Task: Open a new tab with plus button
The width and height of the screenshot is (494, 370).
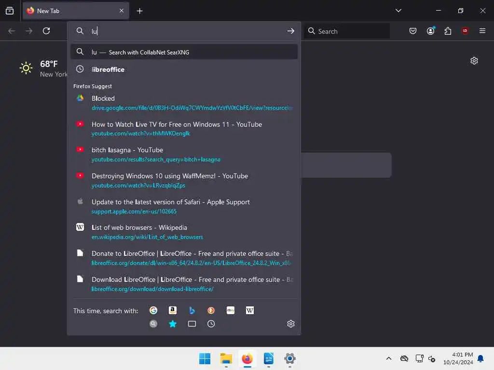Action: click(x=139, y=11)
